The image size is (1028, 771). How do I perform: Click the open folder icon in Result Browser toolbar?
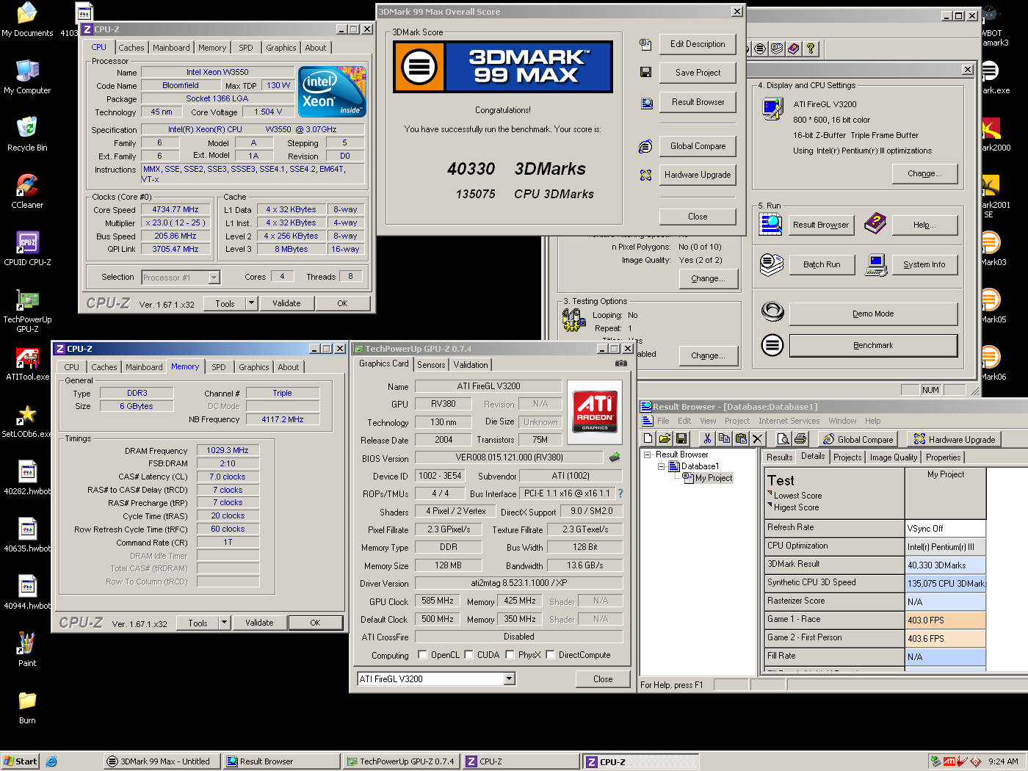pyautogui.click(x=665, y=438)
